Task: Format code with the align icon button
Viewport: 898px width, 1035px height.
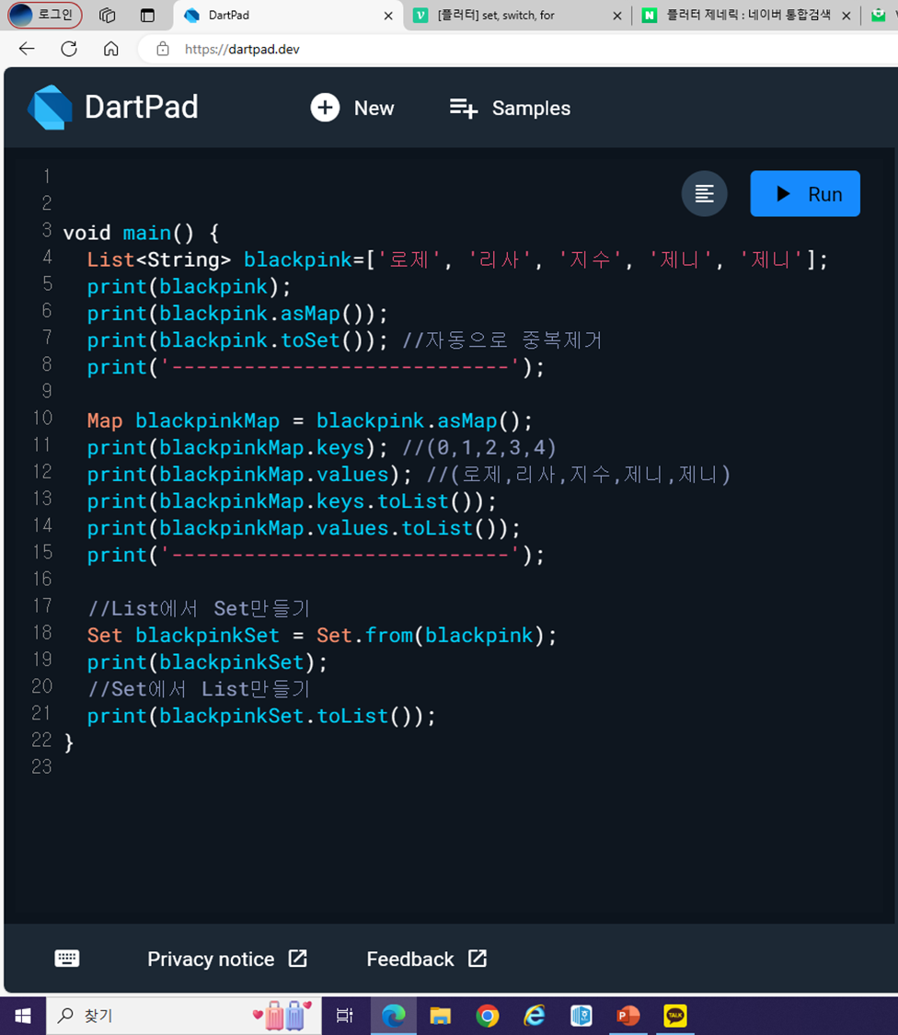Action: tap(705, 193)
